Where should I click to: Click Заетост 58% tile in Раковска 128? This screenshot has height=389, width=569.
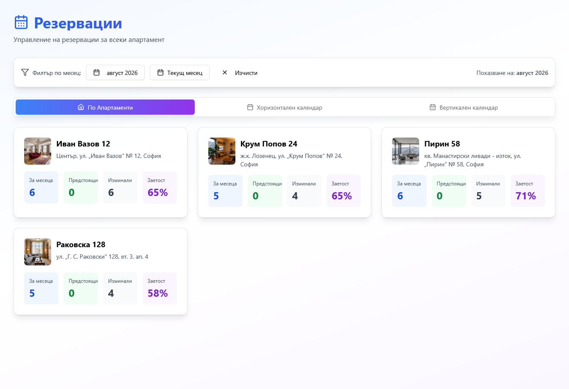point(160,288)
